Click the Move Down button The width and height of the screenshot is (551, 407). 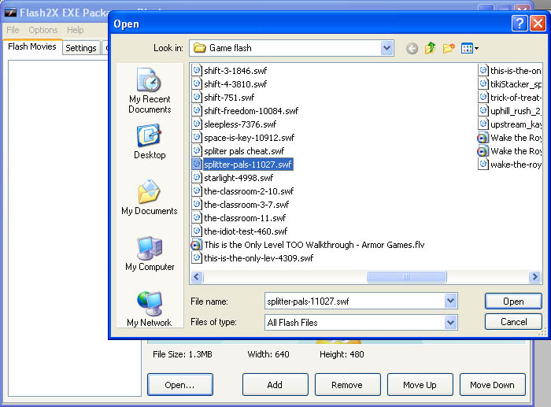pos(492,384)
